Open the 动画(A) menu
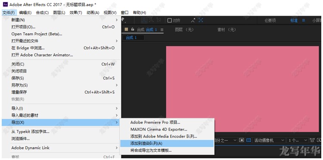Viewport: 323px width, 160px height. [93, 13]
